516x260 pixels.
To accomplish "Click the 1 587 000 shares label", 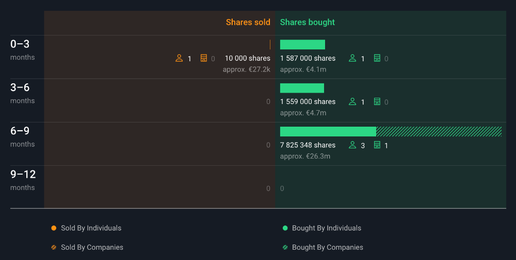I will (x=308, y=58).
